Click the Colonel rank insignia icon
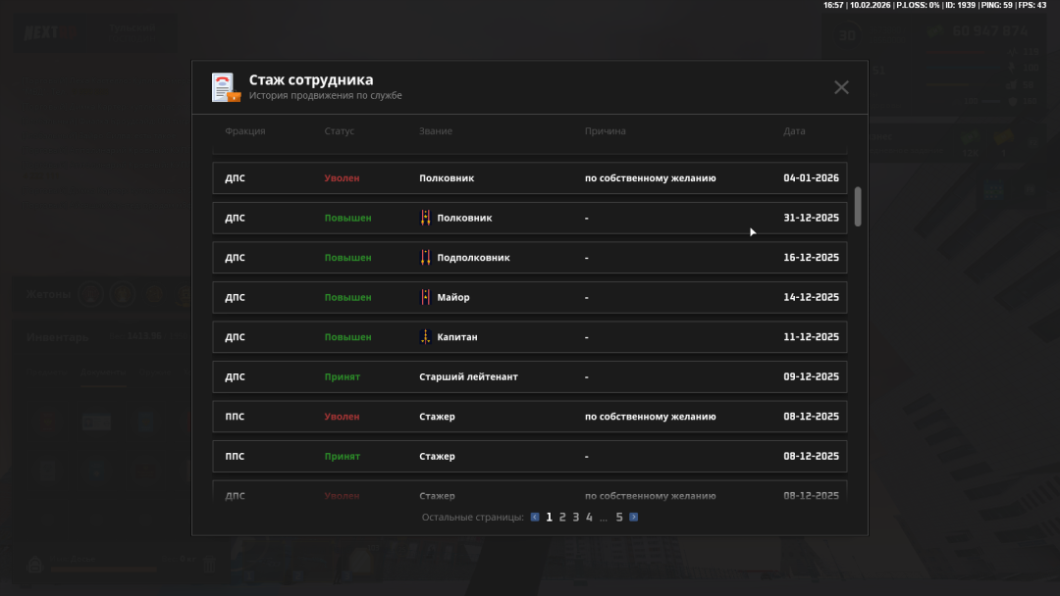The width and height of the screenshot is (1060, 596). tap(426, 218)
